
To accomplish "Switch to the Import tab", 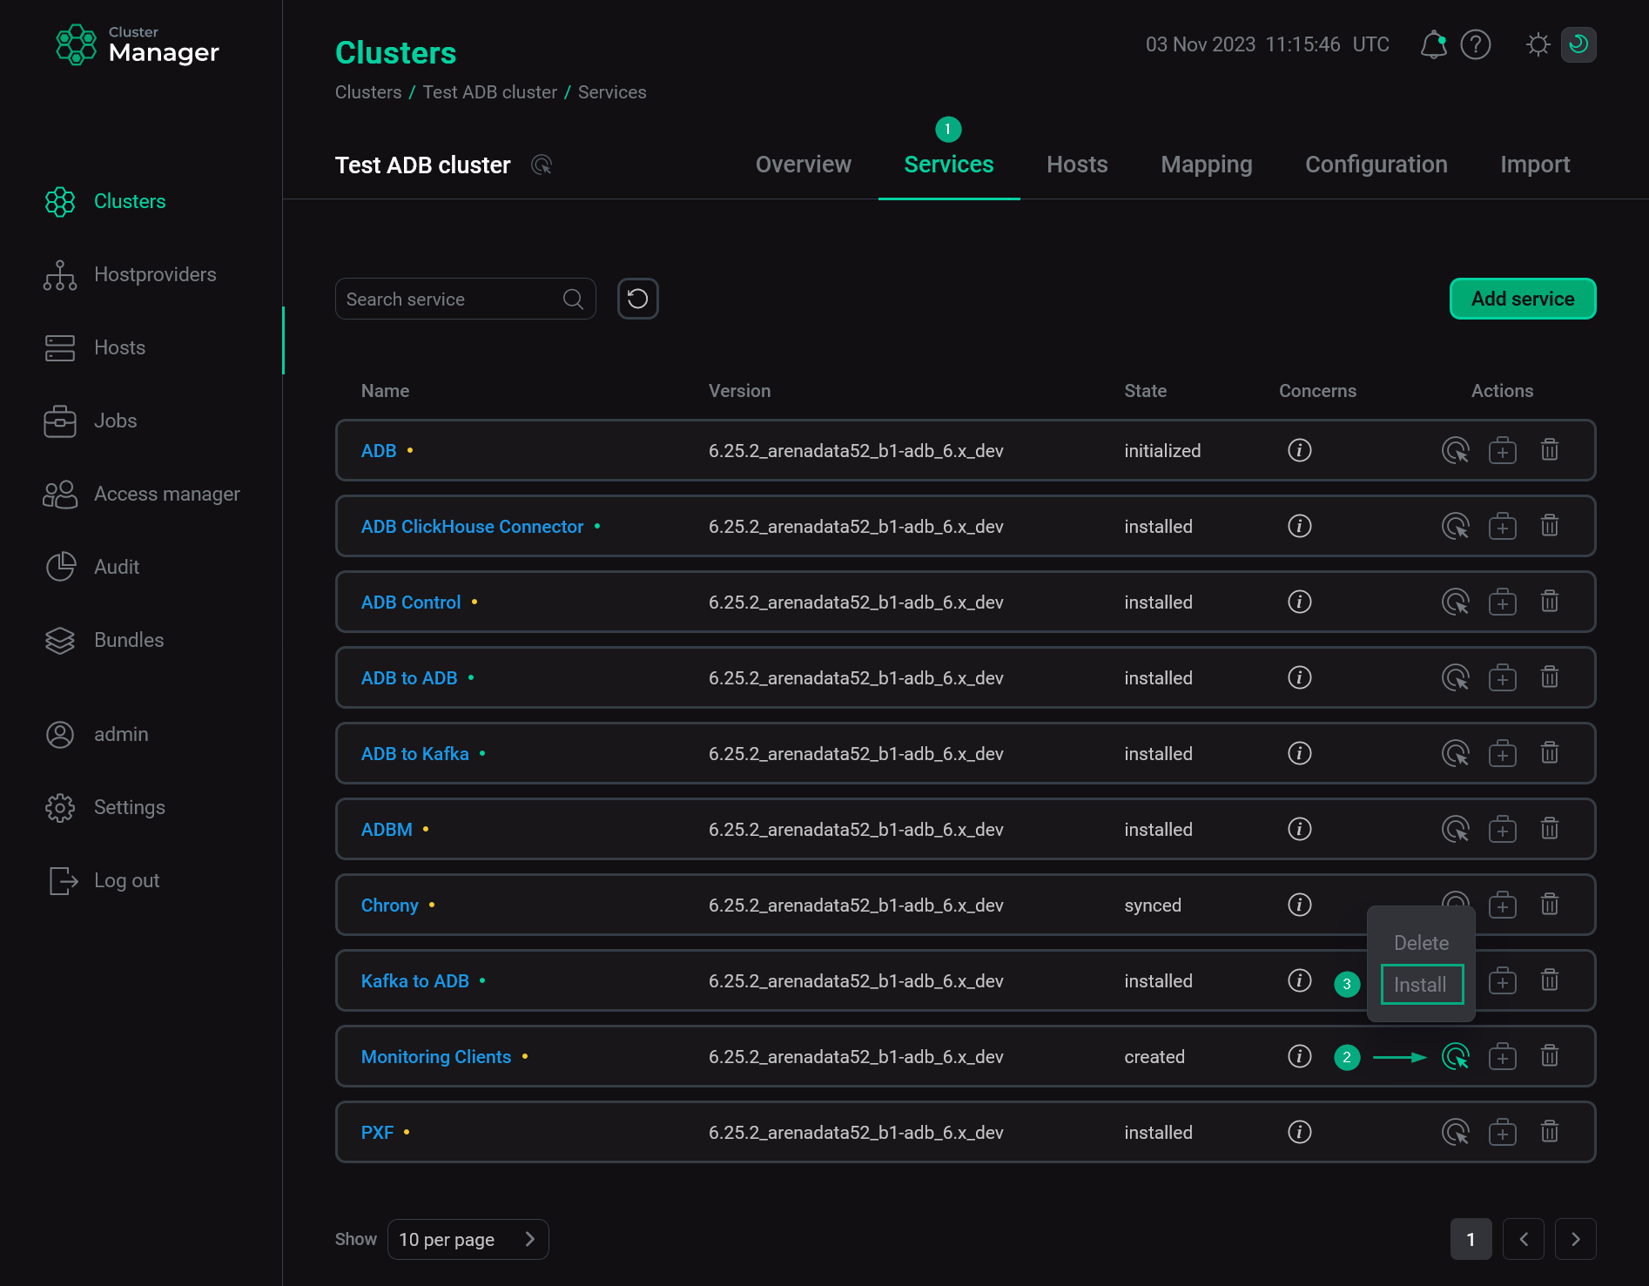I will (x=1535, y=165).
